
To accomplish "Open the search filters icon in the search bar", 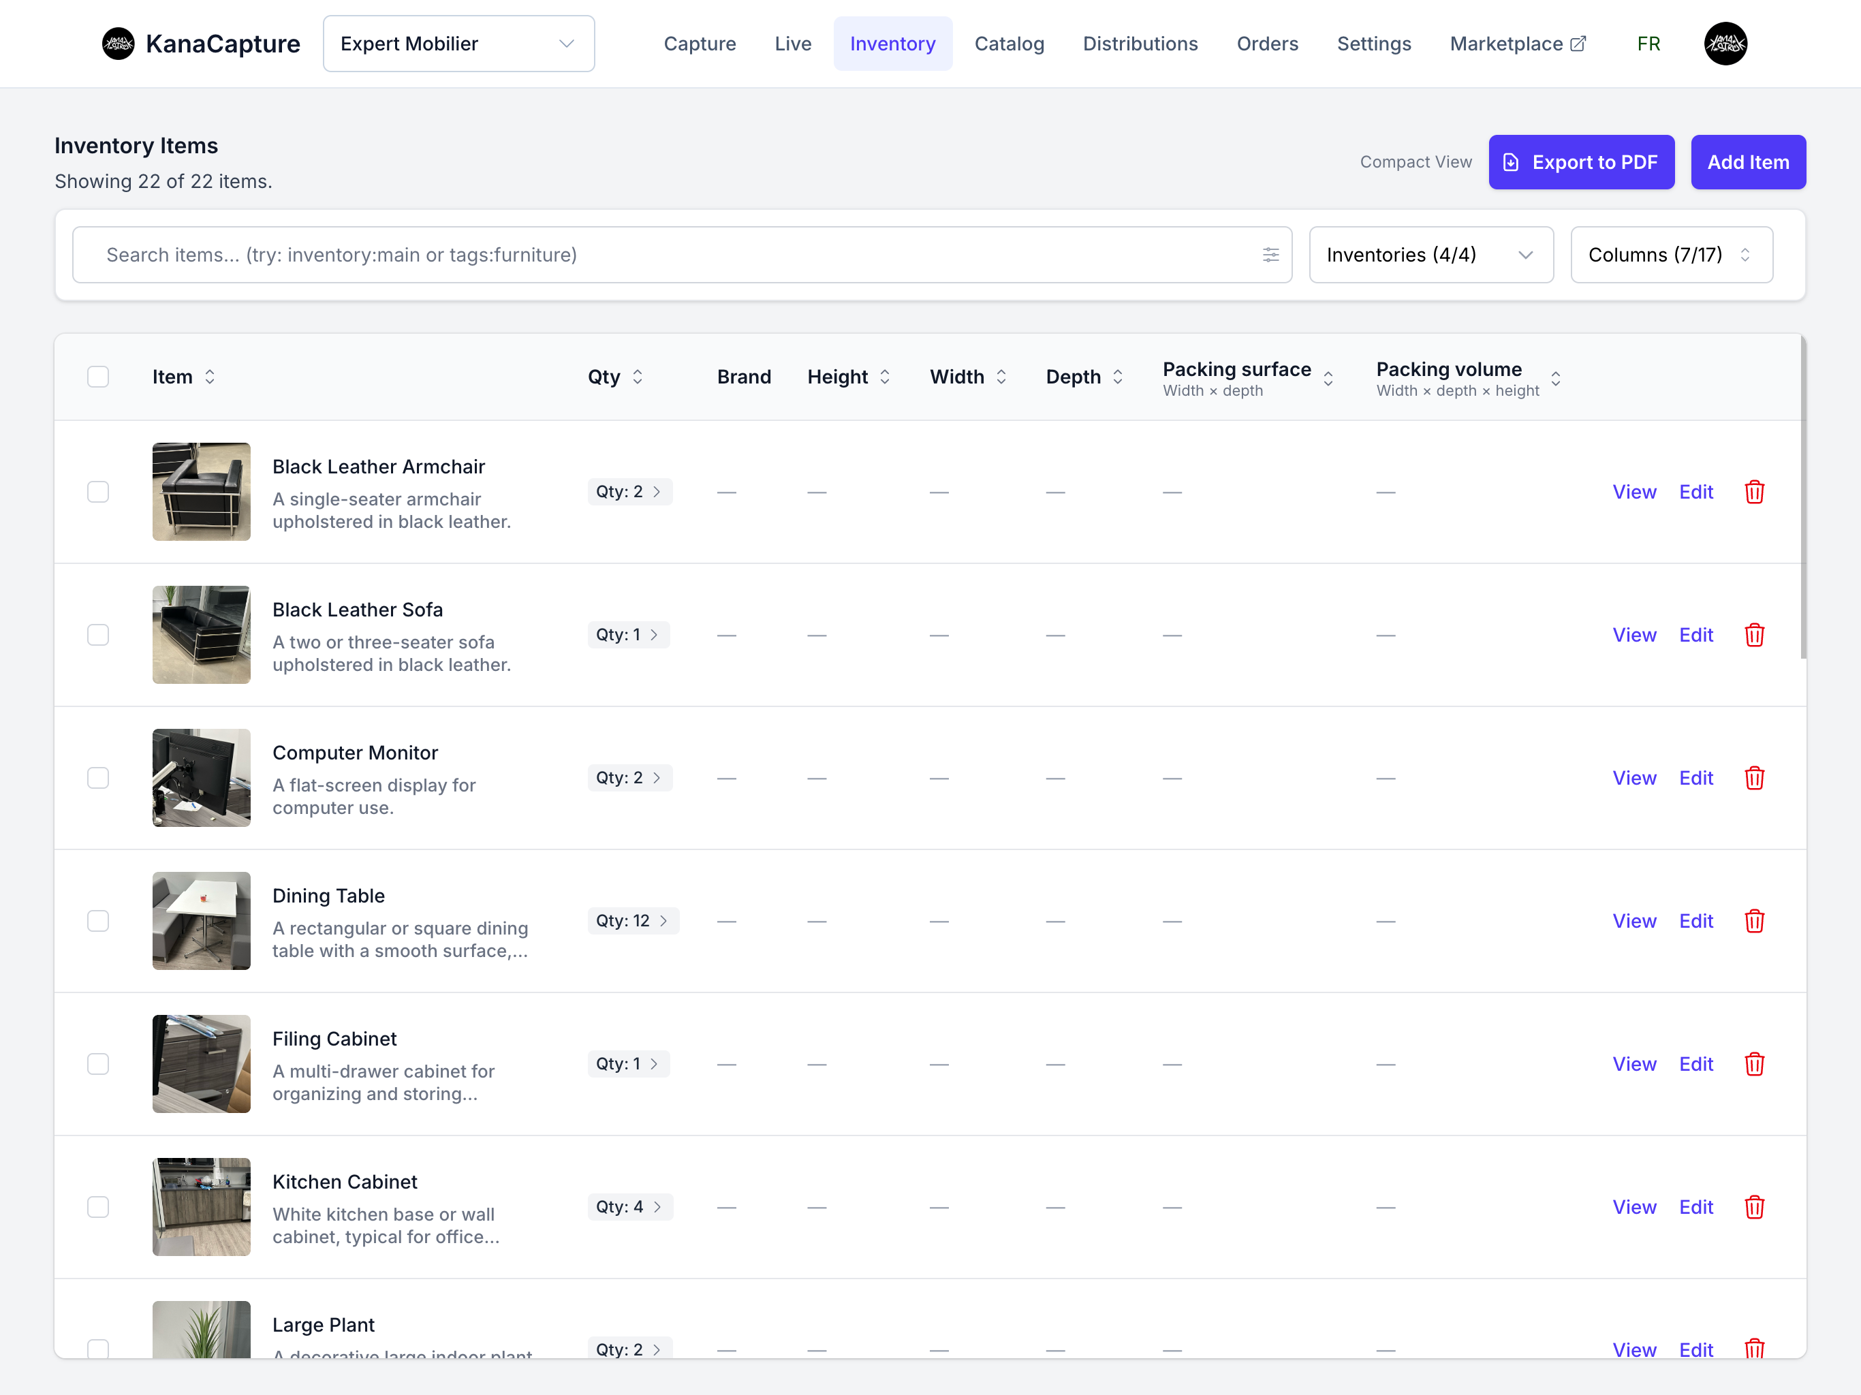I will pyautogui.click(x=1270, y=255).
